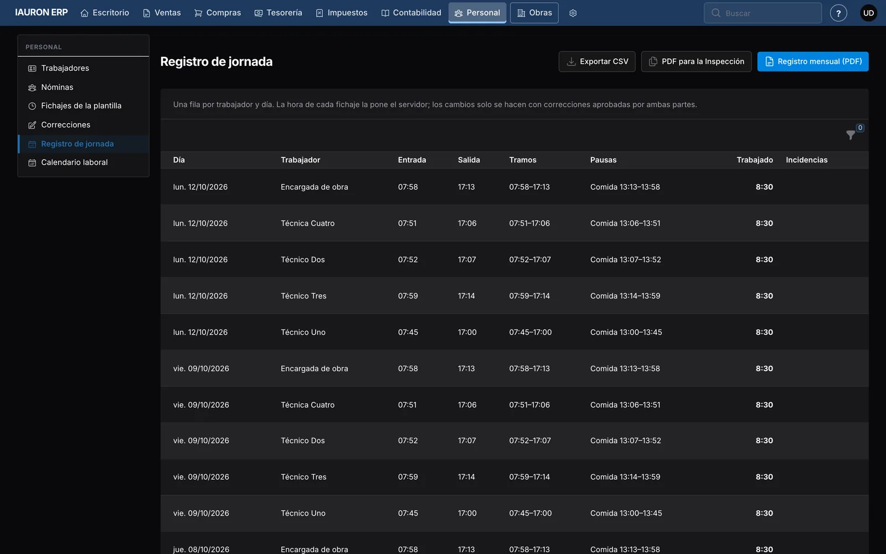Image resolution: width=886 pixels, height=554 pixels.
Task: Open the settings gear icon in navbar
Action: 573,13
